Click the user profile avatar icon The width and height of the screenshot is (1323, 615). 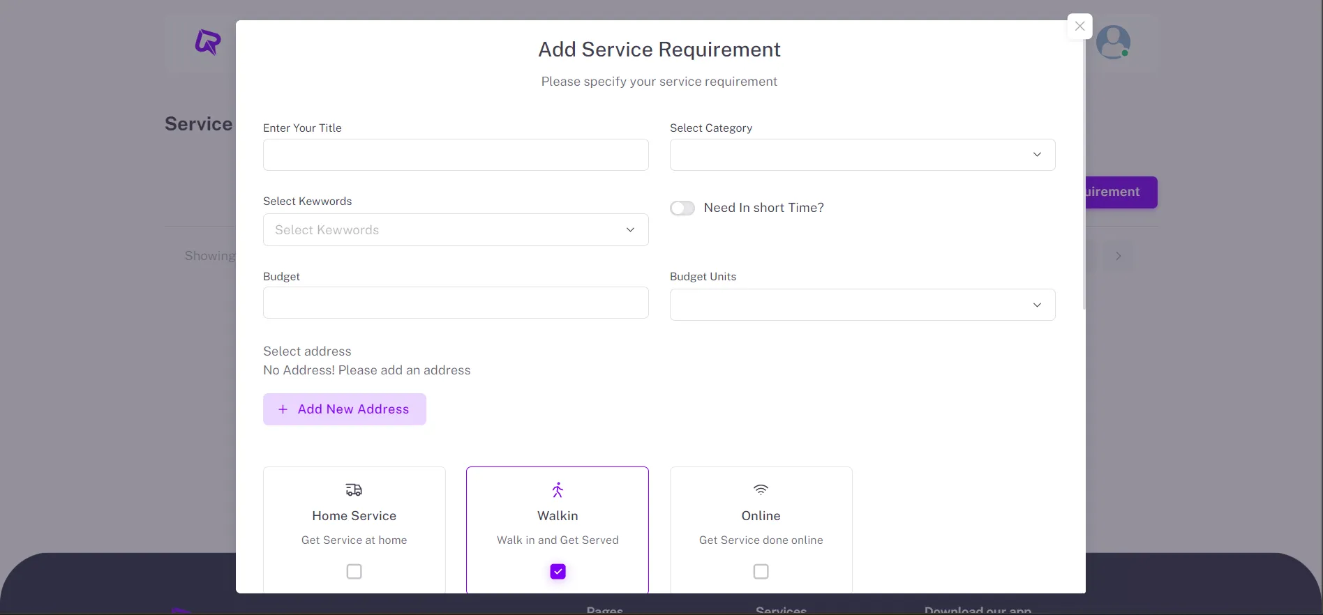tap(1113, 43)
